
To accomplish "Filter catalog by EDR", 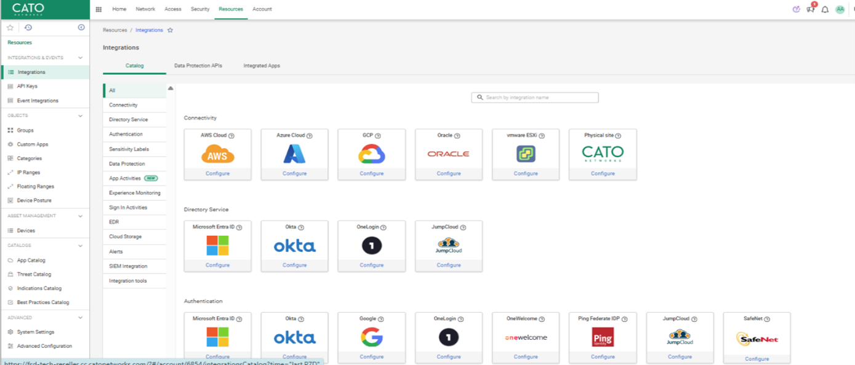I will click(134, 222).
